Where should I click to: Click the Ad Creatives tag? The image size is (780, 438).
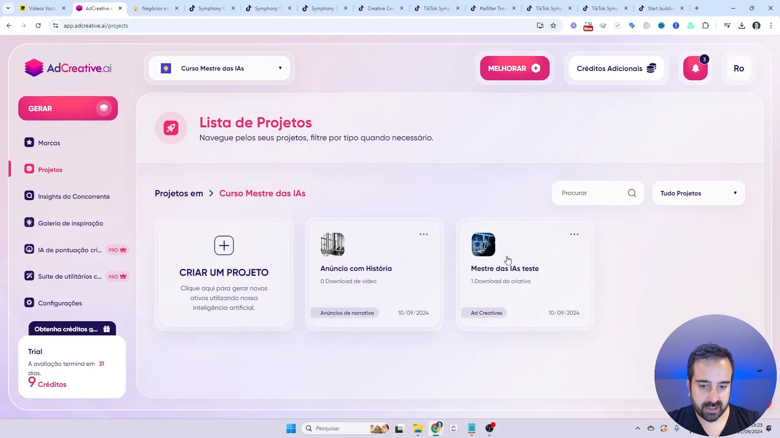484,313
